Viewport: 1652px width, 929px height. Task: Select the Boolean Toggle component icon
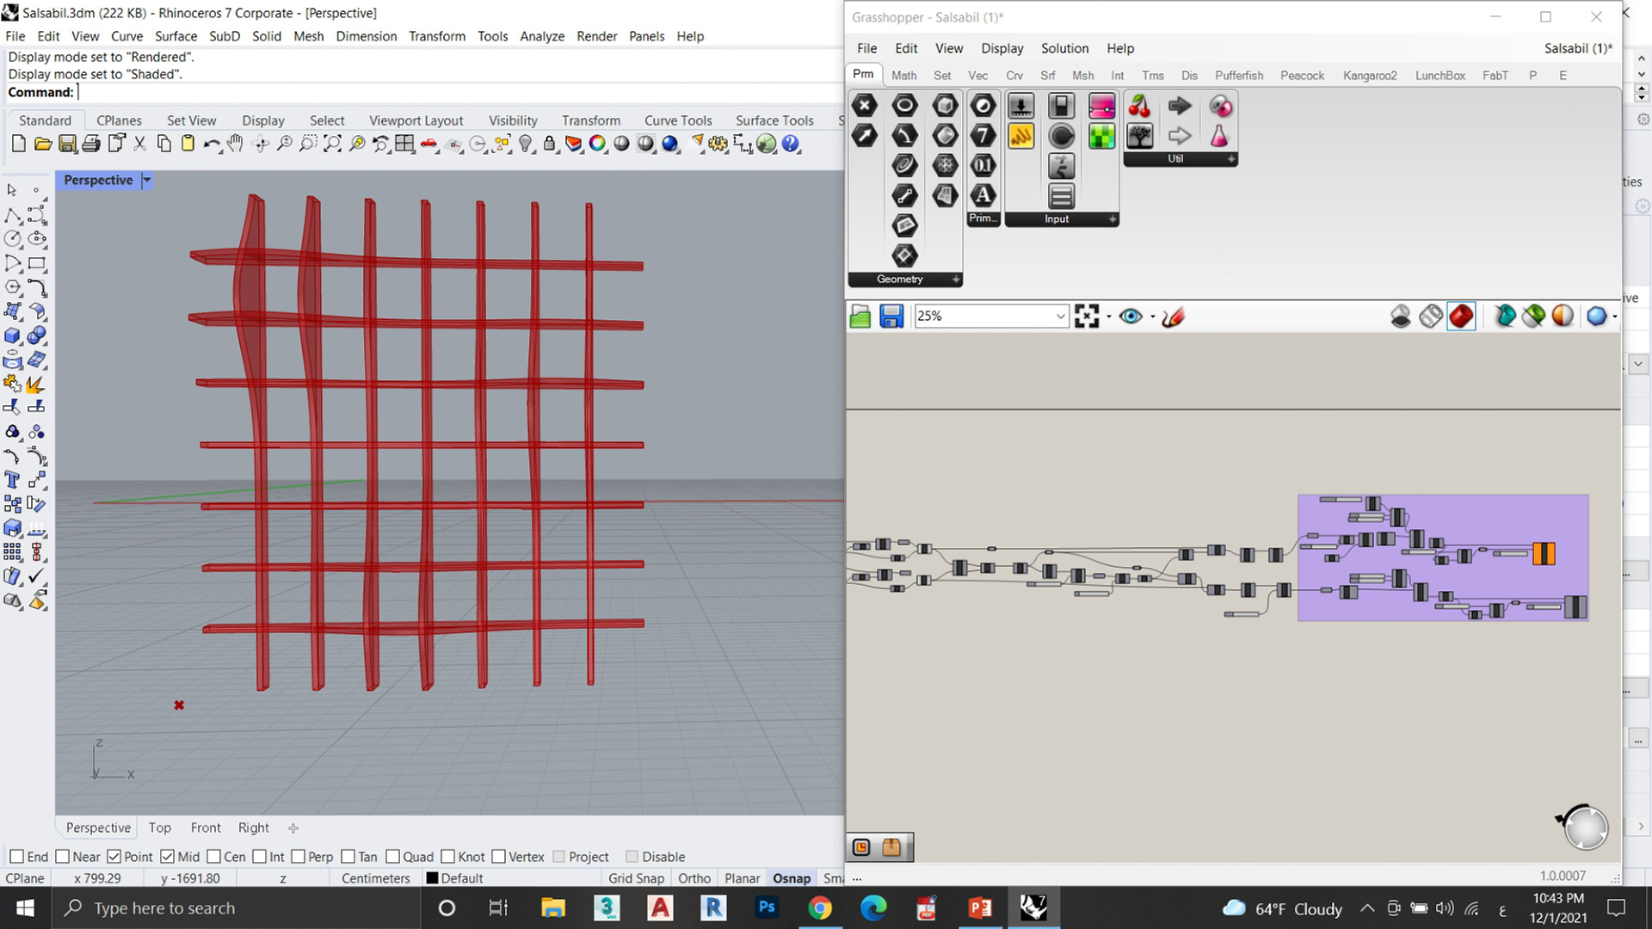pyautogui.click(x=1062, y=105)
